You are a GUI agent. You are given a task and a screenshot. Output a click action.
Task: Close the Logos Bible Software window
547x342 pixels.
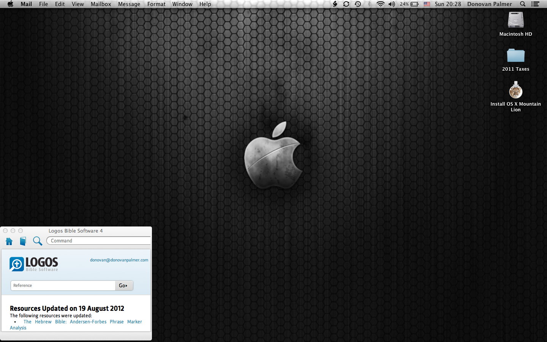click(5, 231)
